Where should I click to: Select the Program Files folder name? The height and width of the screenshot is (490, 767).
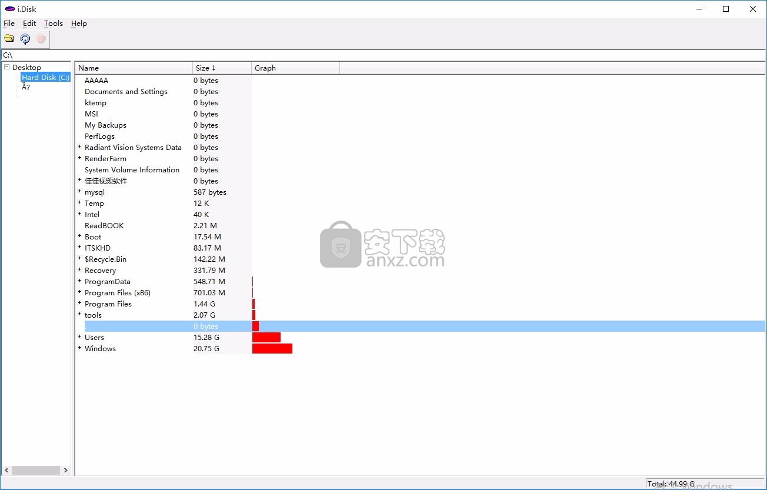pyautogui.click(x=108, y=304)
